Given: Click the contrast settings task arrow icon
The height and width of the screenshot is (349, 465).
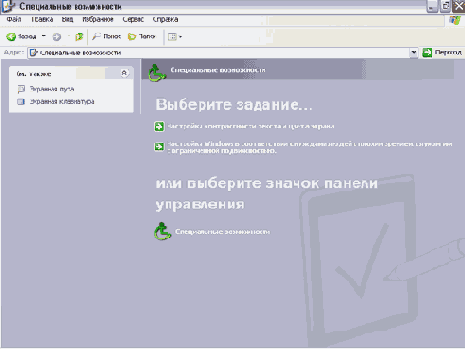Looking at the screenshot, I should (x=159, y=126).
